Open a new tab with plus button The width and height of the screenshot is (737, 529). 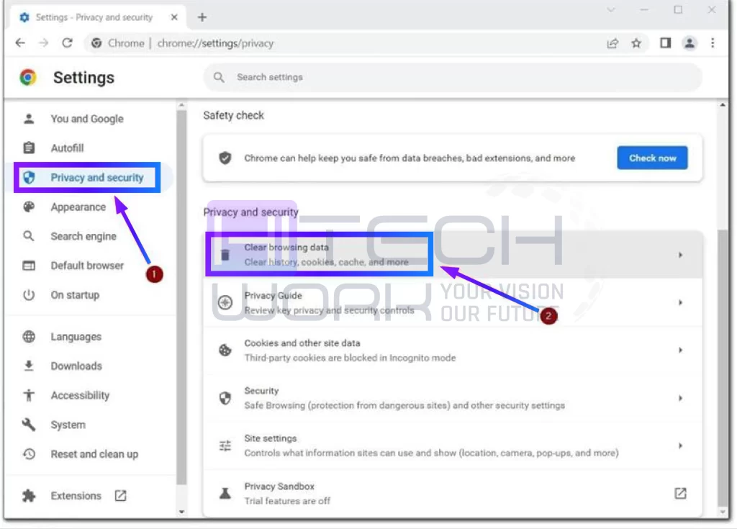[x=202, y=17]
